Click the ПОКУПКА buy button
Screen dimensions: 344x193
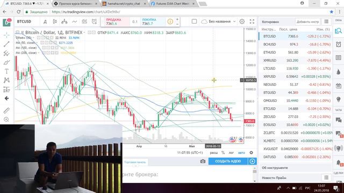tap(152, 21)
